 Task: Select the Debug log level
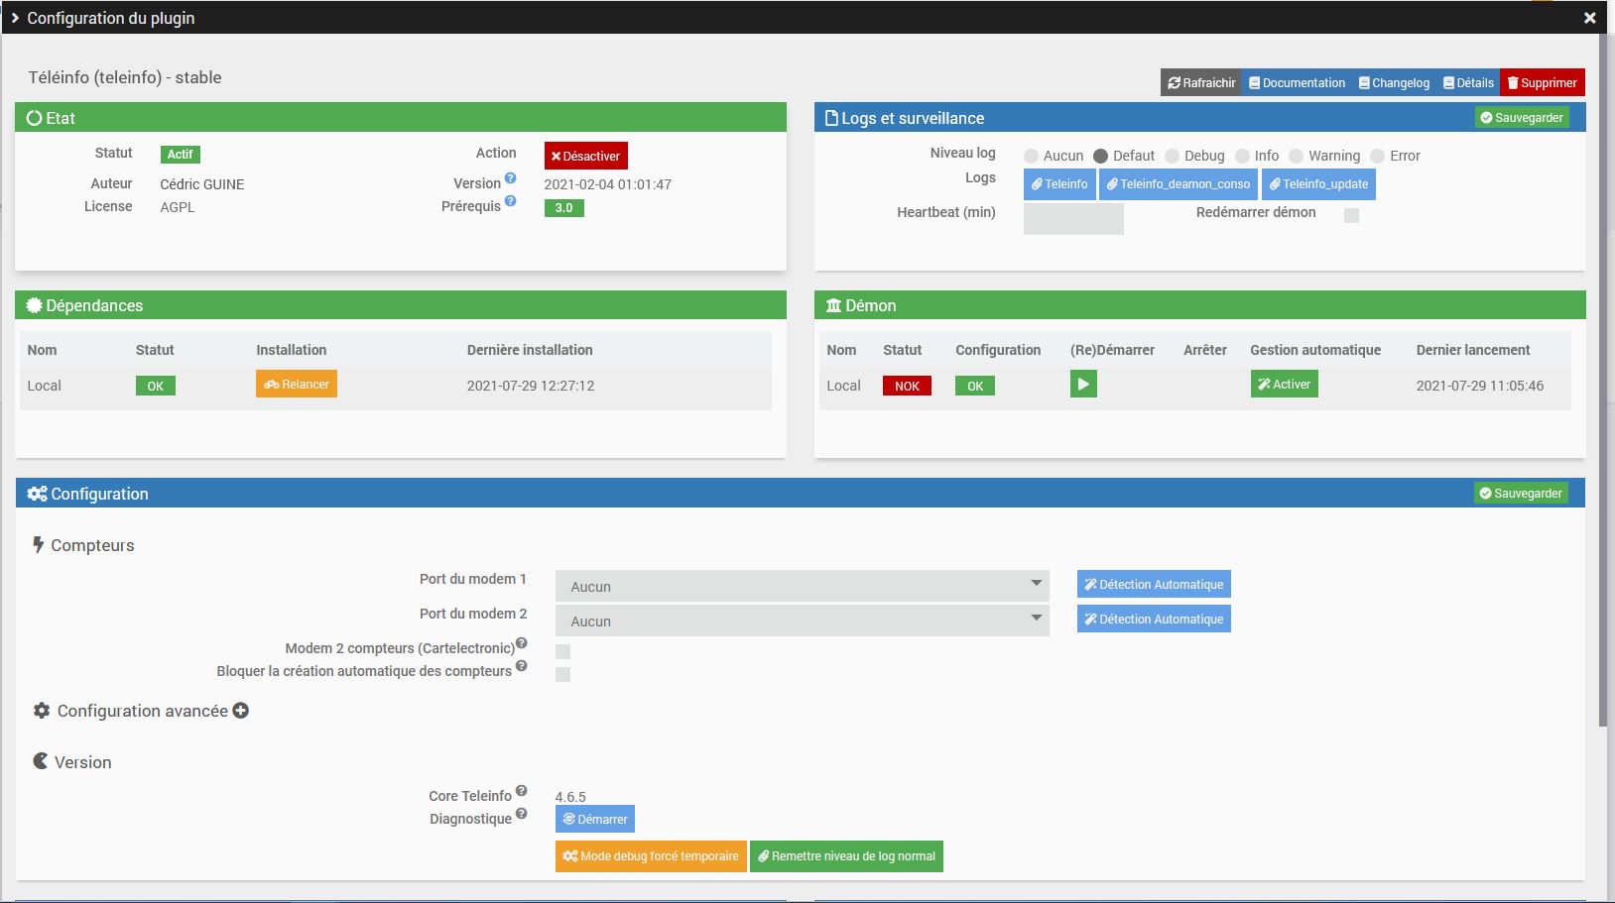pyautogui.click(x=1172, y=157)
